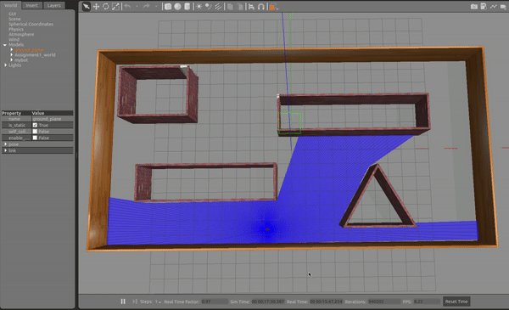Insert a sphere shape
The width and height of the screenshot is (509, 310).
[x=177, y=7]
